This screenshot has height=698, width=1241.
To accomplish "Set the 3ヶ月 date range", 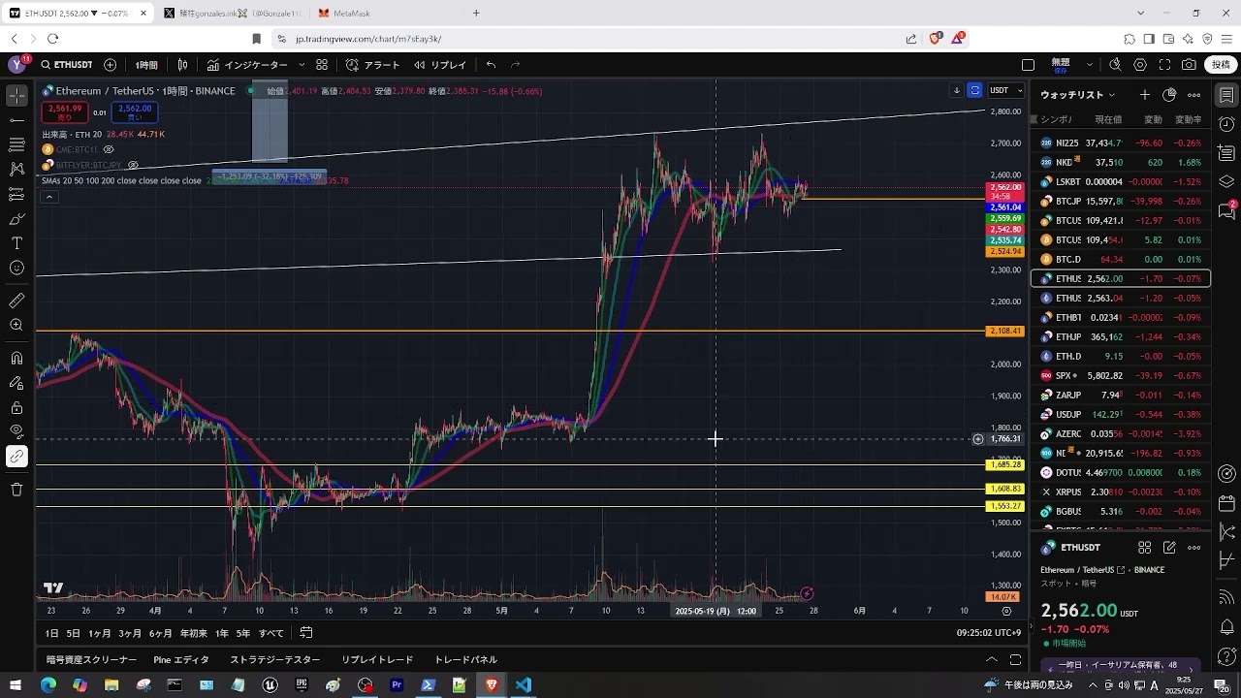I will click(130, 633).
